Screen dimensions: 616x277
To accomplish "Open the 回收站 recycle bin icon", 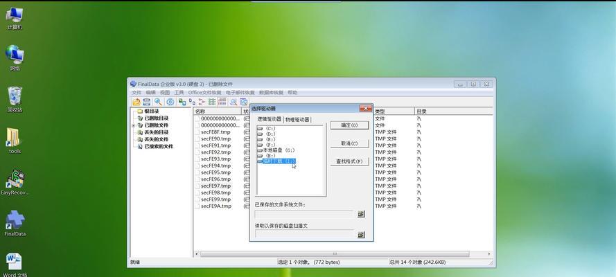I will click(15, 100).
